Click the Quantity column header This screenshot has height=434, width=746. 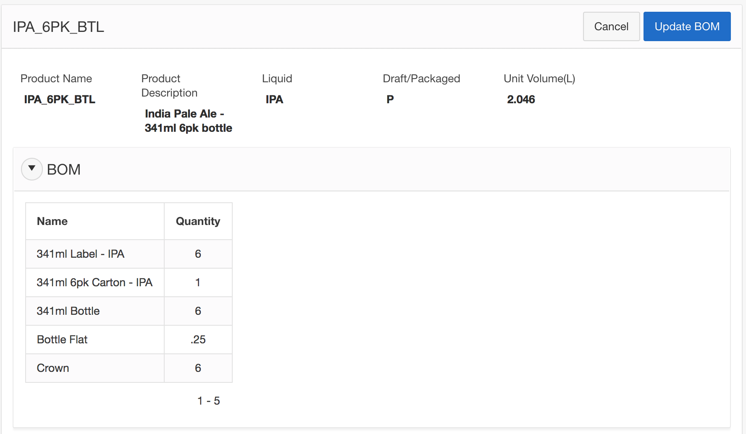[x=198, y=221]
